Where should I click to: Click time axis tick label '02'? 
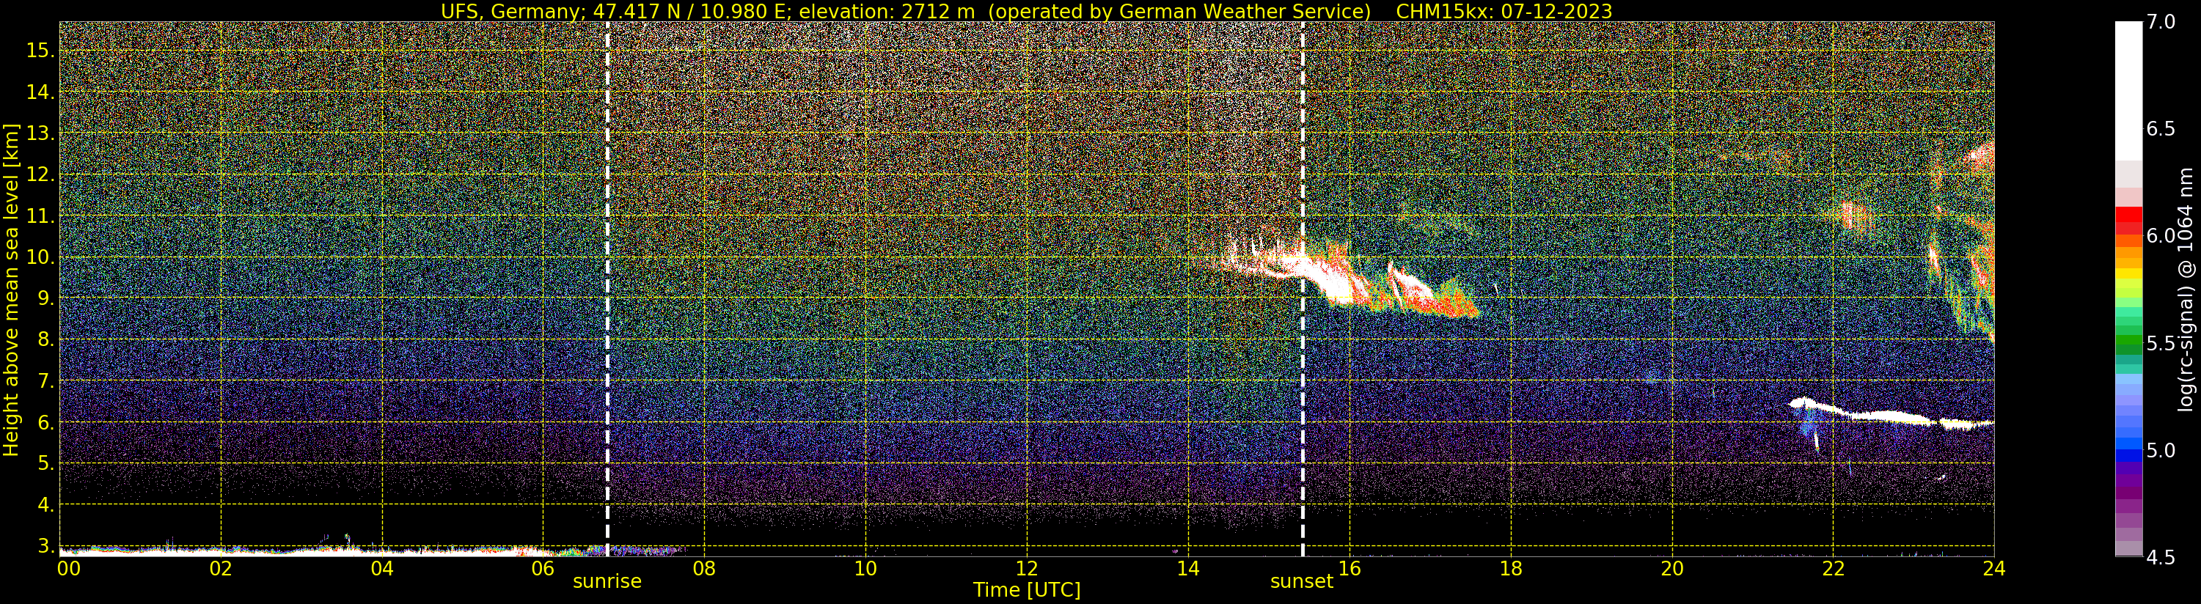pyautogui.click(x=221, y=569)
